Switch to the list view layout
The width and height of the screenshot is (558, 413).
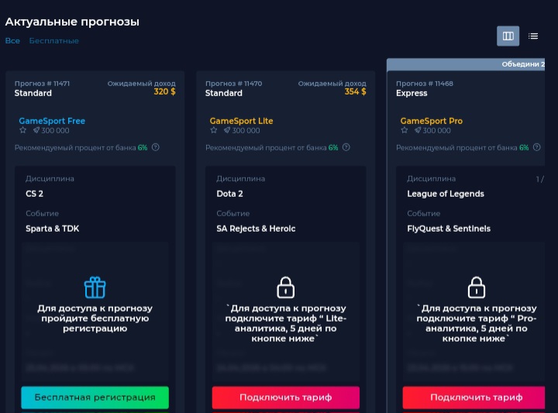point(533,36)
